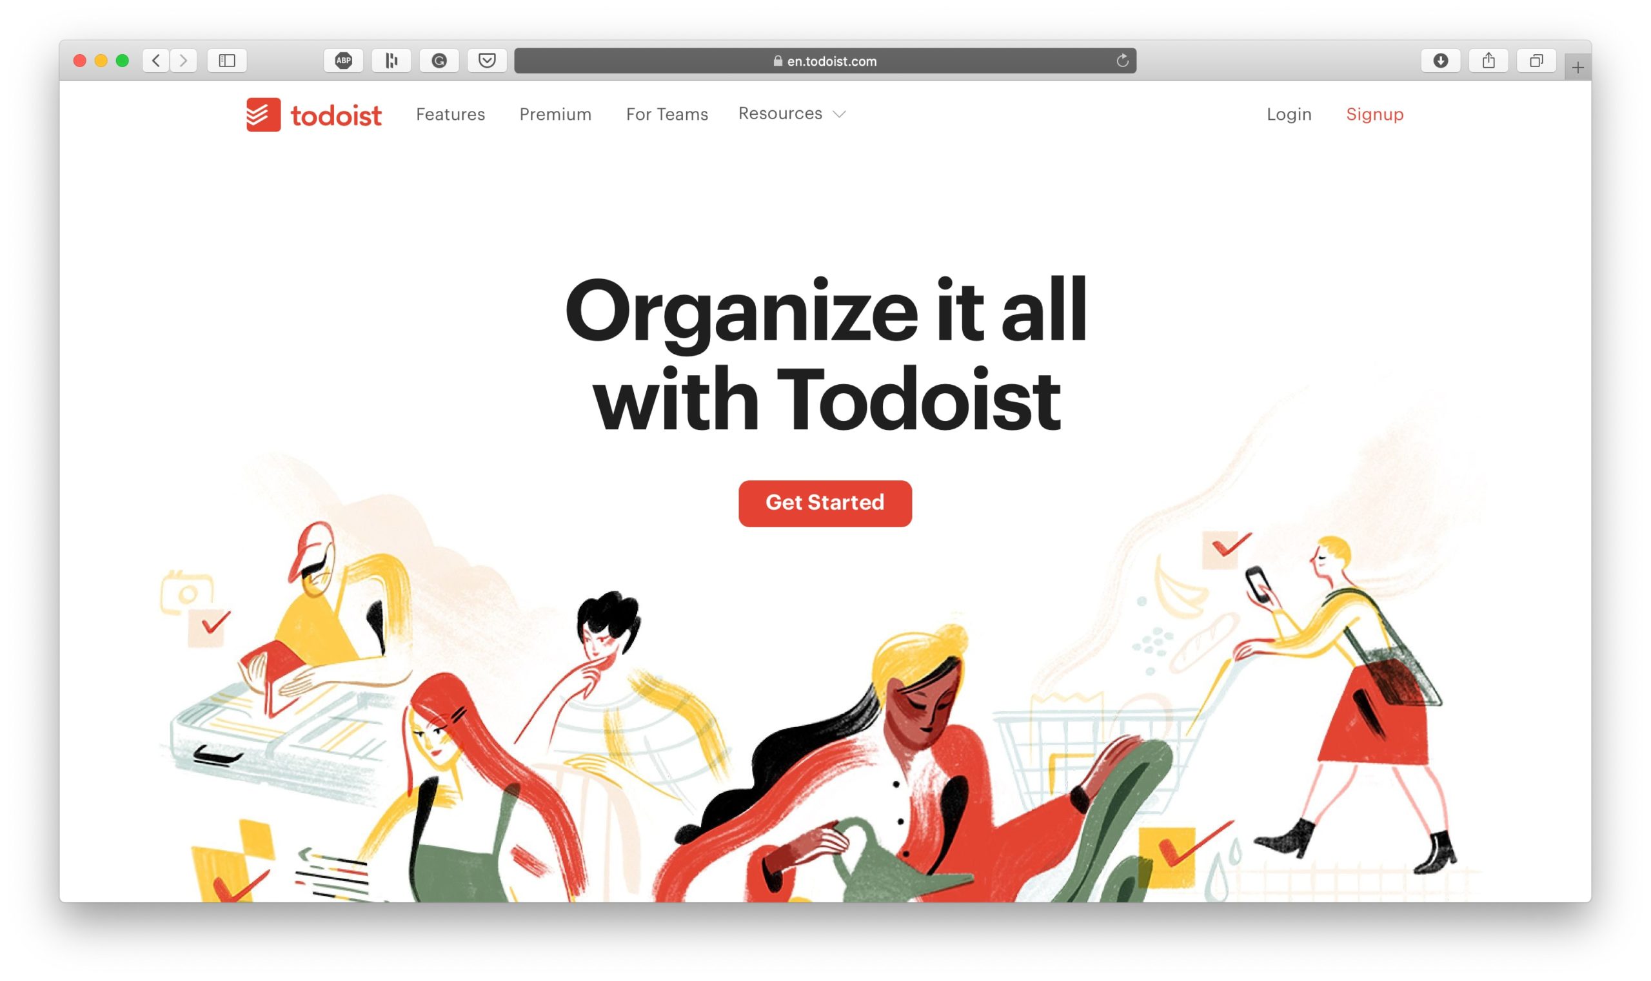The width and height of the screenshot is (1651, 981).
Task: Click the analytics/stats icon in toolbar
Action: pyautogui.click(x=393, y=59)
